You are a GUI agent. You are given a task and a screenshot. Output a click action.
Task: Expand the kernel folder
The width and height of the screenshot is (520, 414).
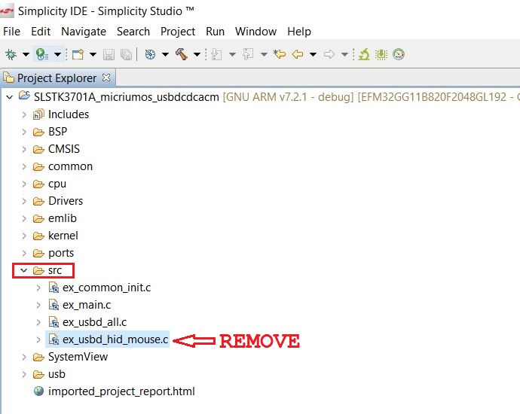pyautogui.click(x=24, y=236)
